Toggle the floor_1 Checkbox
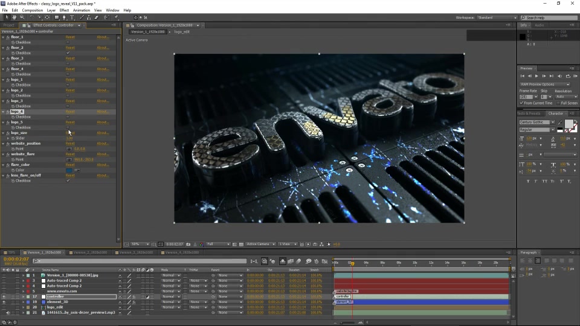This screenshot has height=326, width=580. [x=68, y=42]
